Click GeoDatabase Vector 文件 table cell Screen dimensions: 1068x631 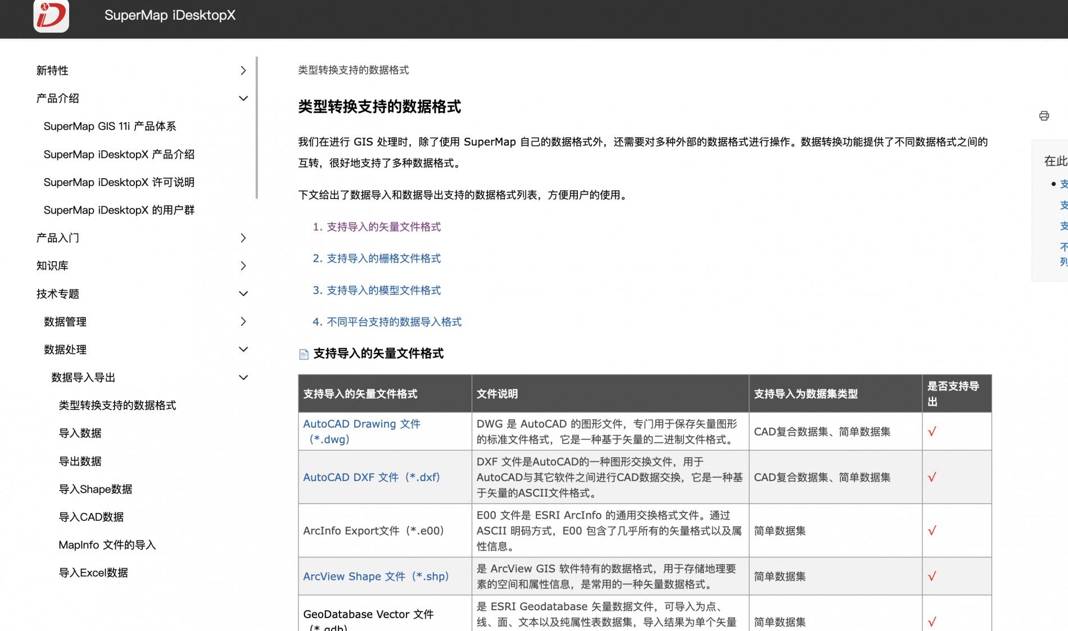pyautogui.click(x=384, y=614)
